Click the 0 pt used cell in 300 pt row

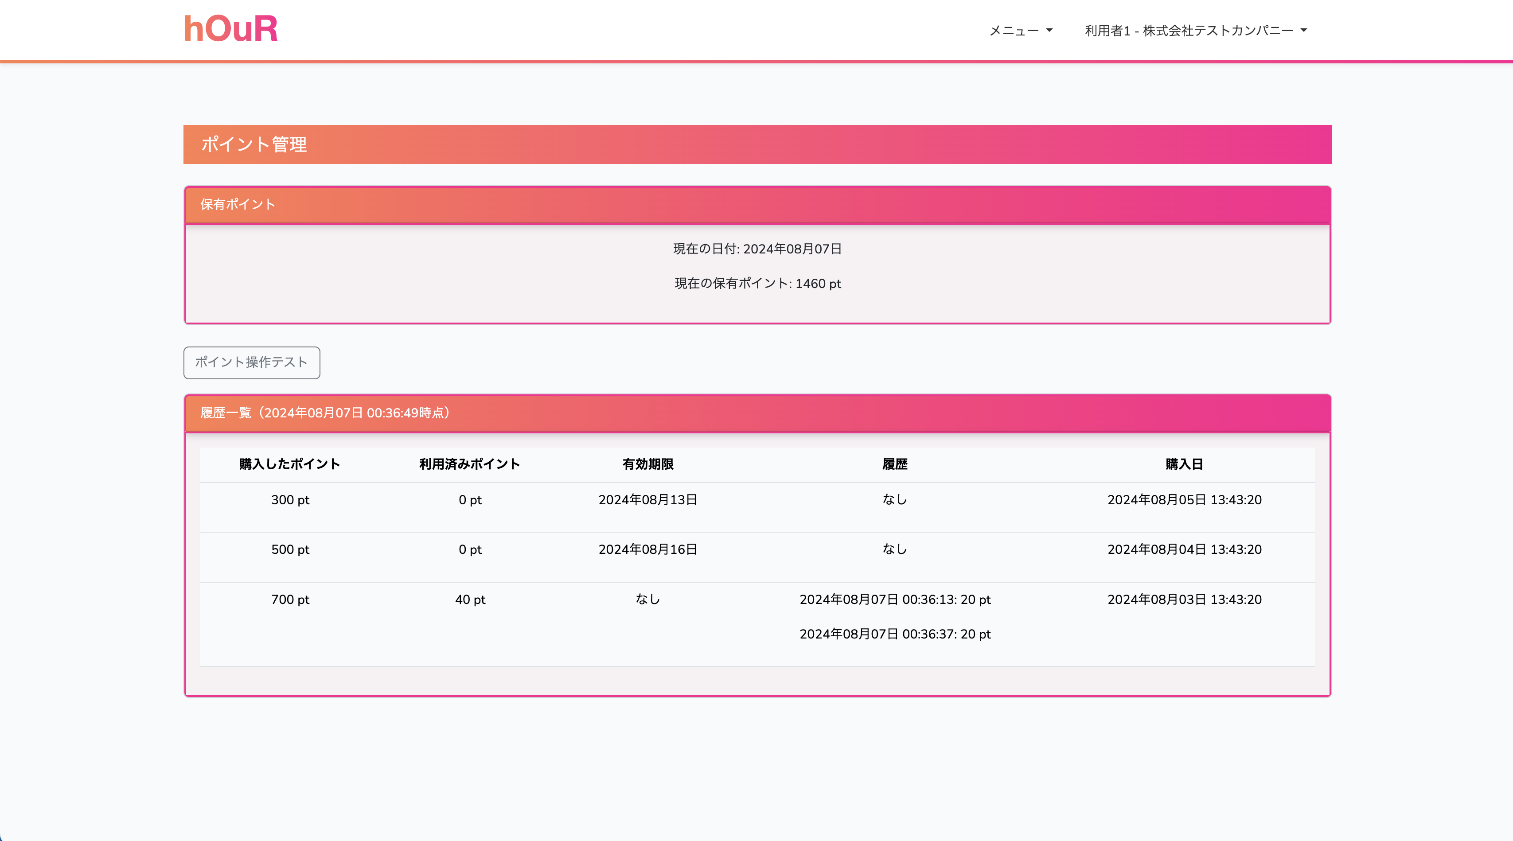[x=470, y=500]
